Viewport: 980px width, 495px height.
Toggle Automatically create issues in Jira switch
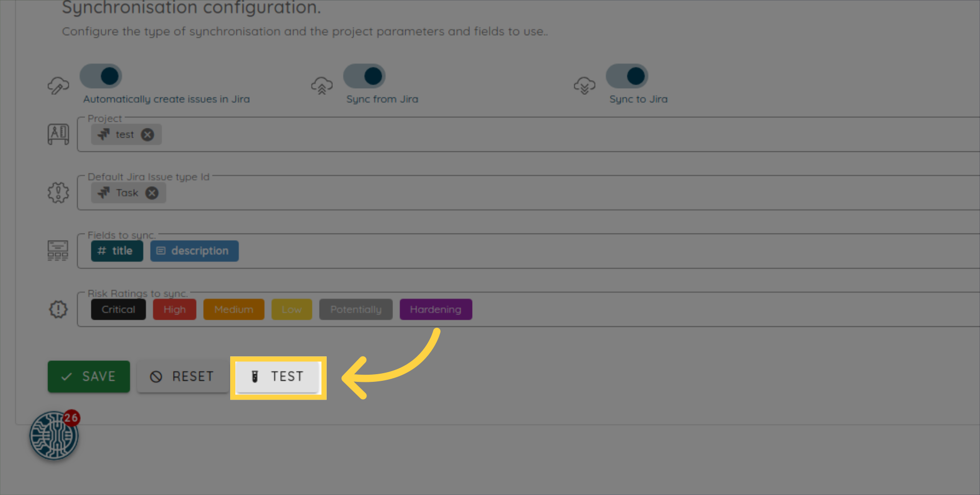[101, 76]
